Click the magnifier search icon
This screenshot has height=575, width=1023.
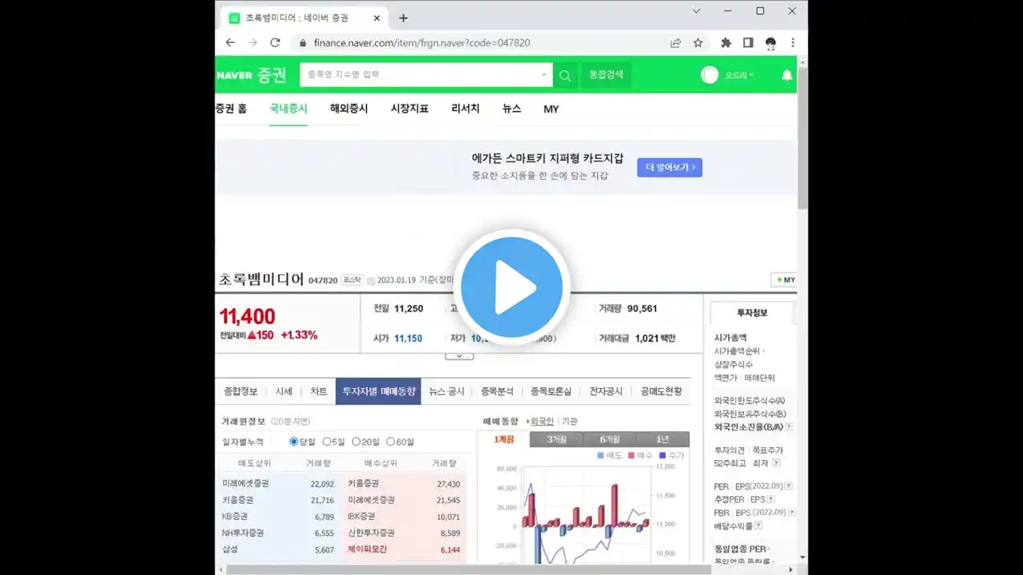(565, 75)
